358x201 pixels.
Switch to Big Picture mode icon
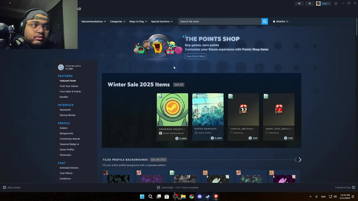tap(336, 4)
